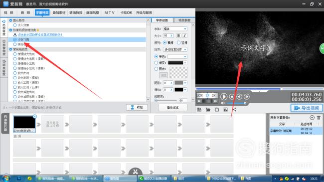Open the shadow color dropdown arrow

[185, 83]
